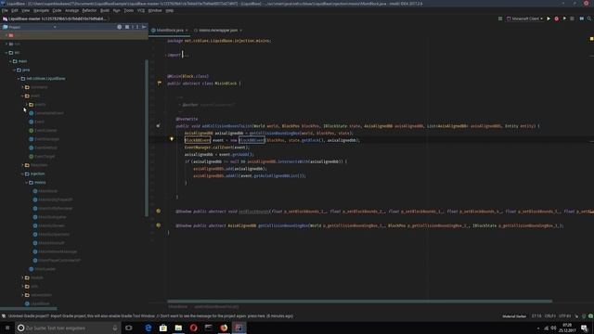Click the Unlinked Gradle project status message
Screen dimensions: 594x334
(150, 315)
